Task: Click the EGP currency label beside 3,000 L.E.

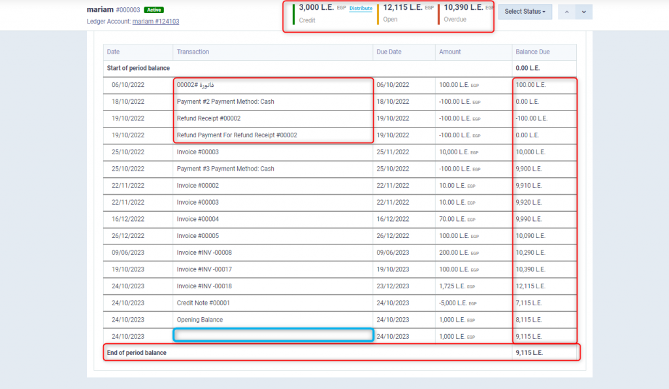Action: tap(340, 7)
